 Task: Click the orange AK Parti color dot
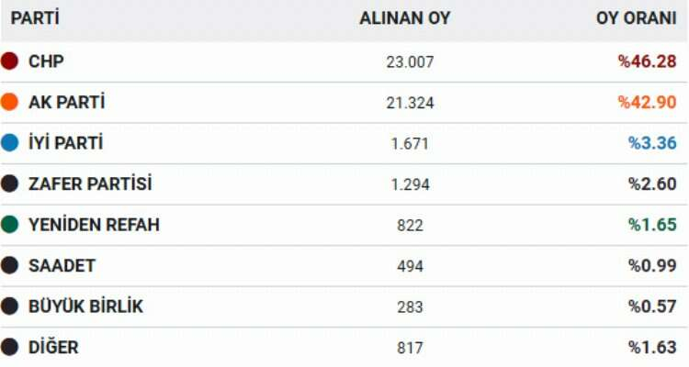click(x=10, y=103)
